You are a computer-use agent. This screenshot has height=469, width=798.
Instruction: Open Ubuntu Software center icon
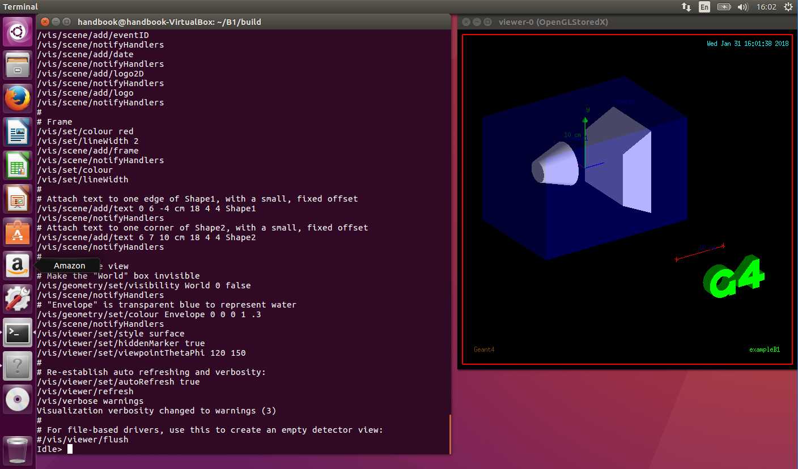coord(18,232)
